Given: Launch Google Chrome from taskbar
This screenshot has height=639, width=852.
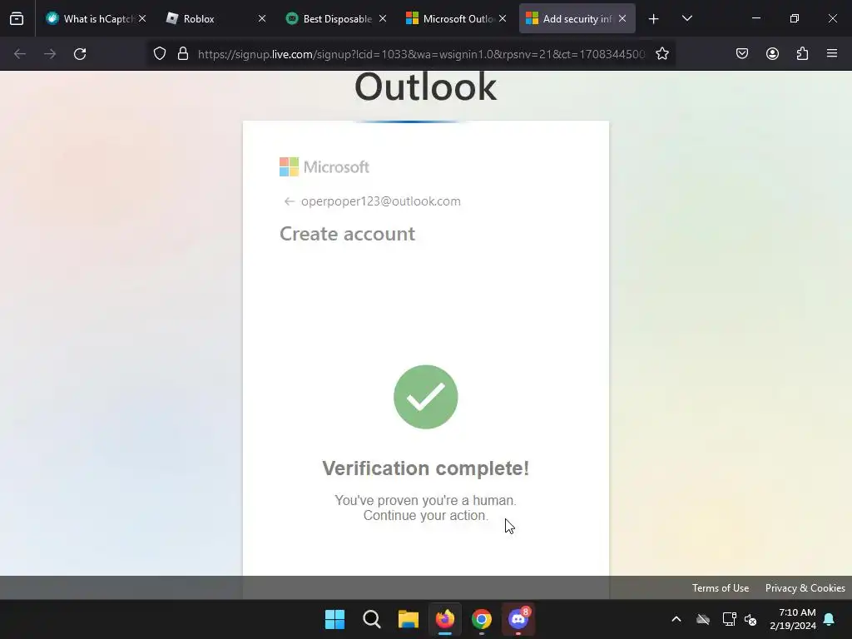Looking at the screenshot, I should pos(482,619).
